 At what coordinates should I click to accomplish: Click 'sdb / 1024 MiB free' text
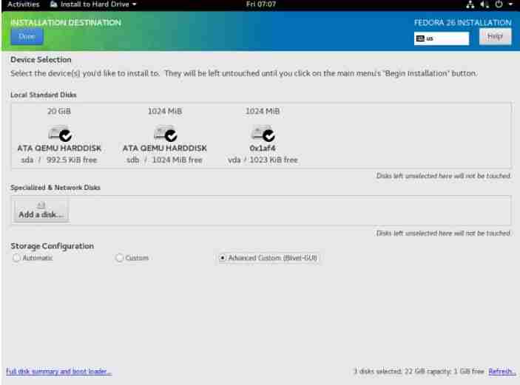pyautogui.click(x=164, y=160)
